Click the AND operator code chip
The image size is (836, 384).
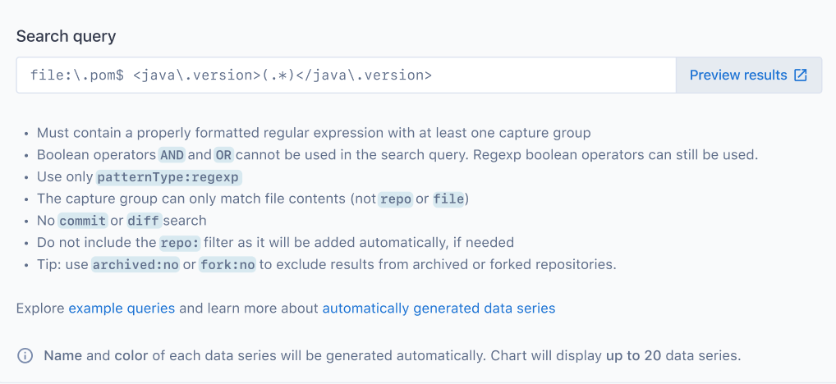coord(172,154)
